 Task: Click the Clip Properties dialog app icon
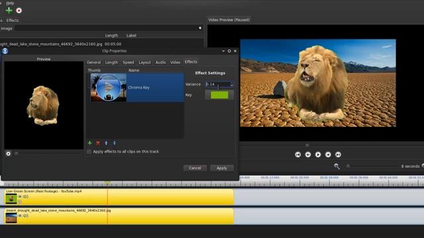point(5,51)
